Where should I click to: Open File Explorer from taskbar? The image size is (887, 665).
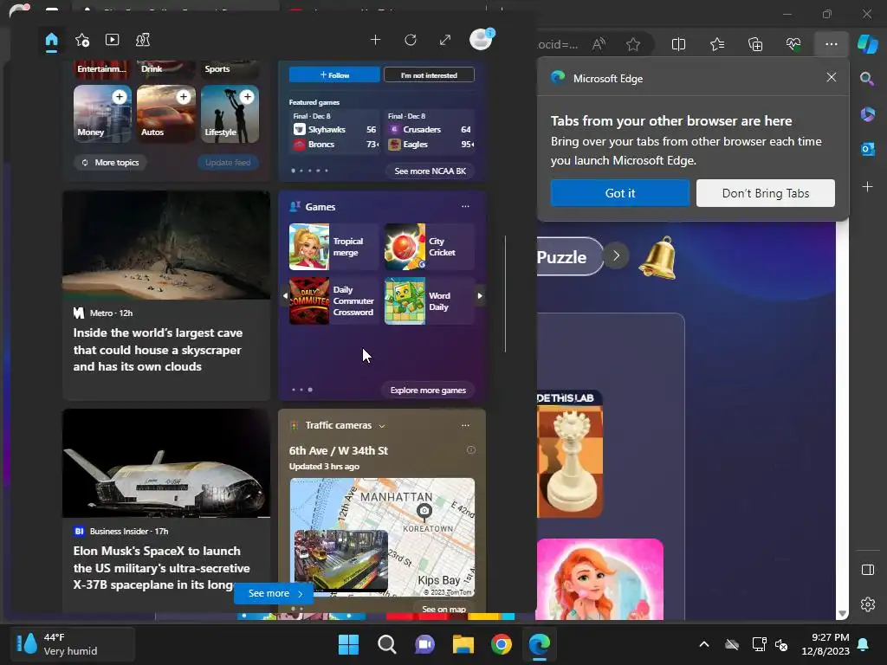tap(463, 644)
